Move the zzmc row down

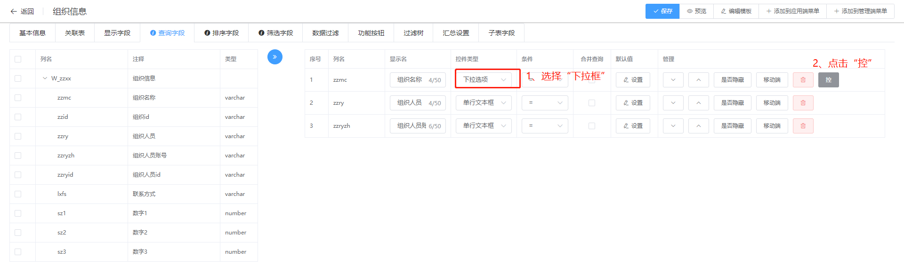click(673, 80)
